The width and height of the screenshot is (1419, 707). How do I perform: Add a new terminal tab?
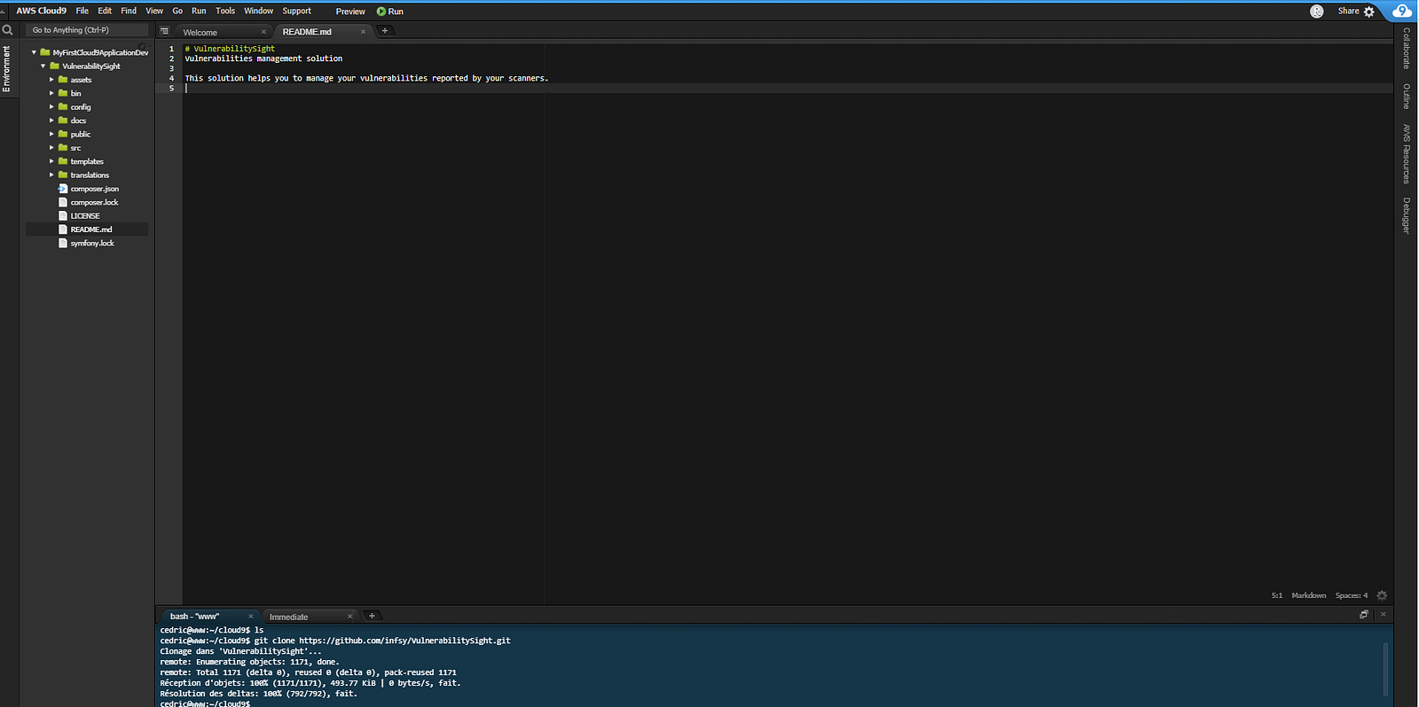[x=372, y=616]
